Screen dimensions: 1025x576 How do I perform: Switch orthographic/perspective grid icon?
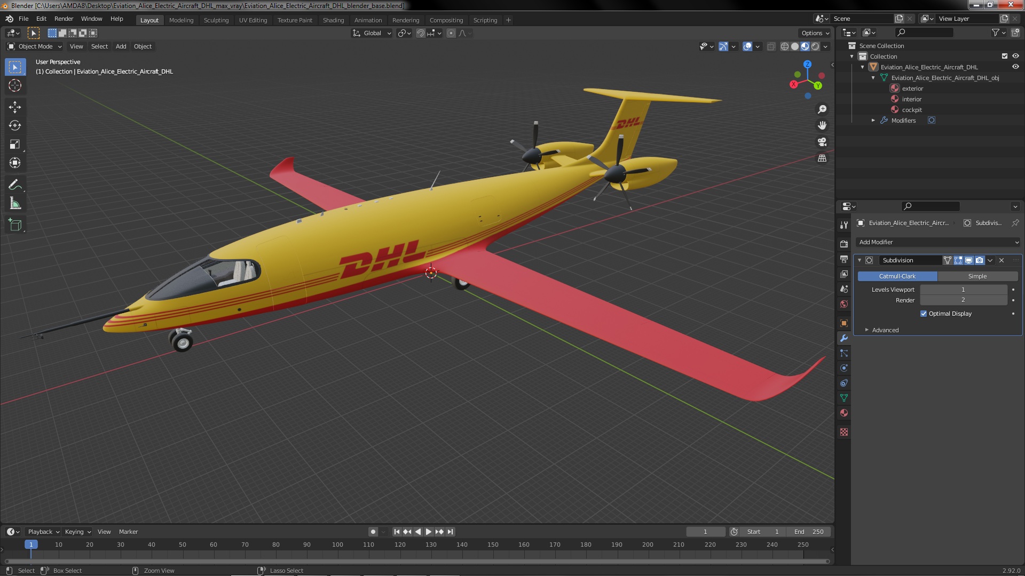point(822,158)
